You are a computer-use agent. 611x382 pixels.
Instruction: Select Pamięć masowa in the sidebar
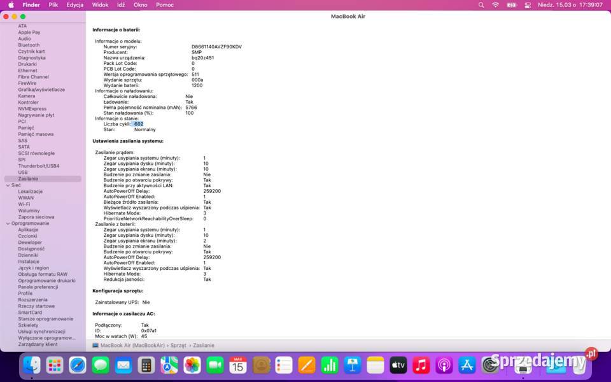36,134
